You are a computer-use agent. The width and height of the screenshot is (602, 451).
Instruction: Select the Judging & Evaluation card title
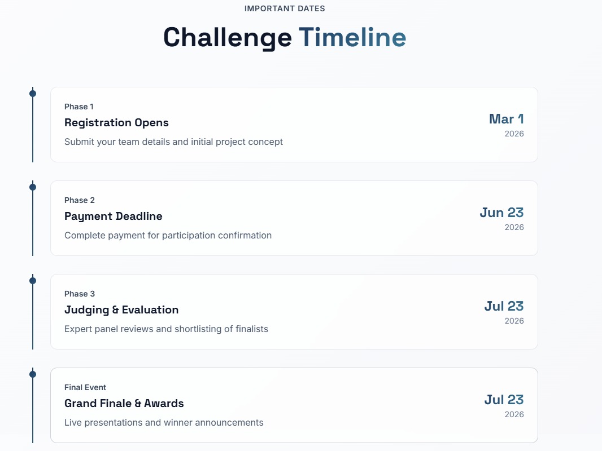pos(121,310)
